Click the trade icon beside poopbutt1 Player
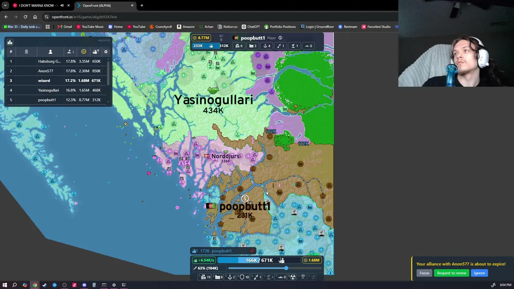Screen dimensions: 514x289 pos(280,38)
